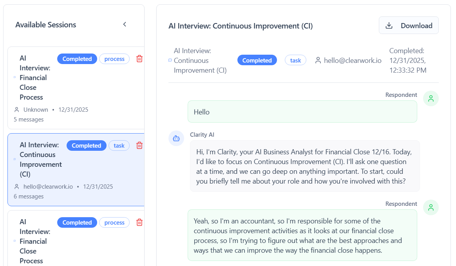Click Completed badge on Continuous Improvement session
This screenshot has height=266, width=456.
tap(86, 146)
